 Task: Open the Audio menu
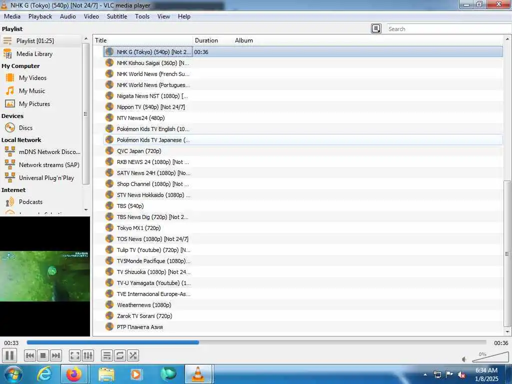(68, 16)
